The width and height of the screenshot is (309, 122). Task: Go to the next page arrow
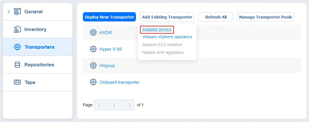click(x=129, y=105)
